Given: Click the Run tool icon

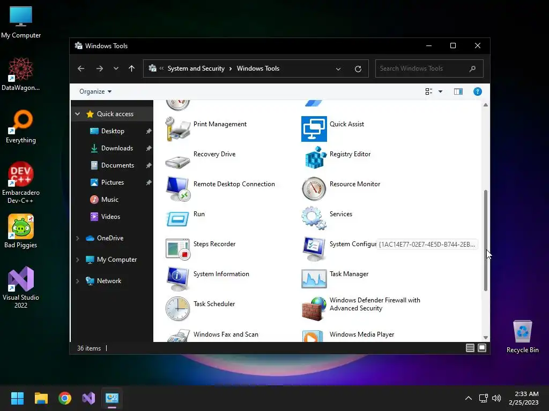Looking at the screenshot, I should pos(178,219).
